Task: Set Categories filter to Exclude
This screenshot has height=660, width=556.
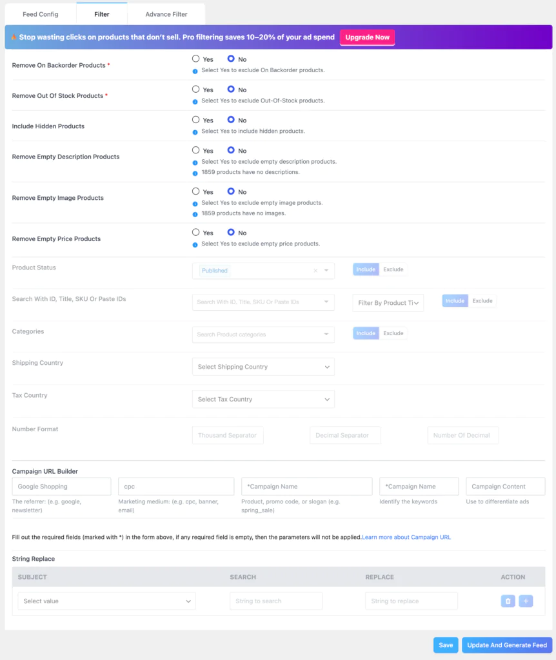Action: [x=393, y=333]
